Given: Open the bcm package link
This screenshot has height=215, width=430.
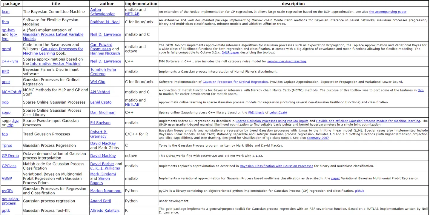Looking at the screenshot, I should click(x=6, y=12).
